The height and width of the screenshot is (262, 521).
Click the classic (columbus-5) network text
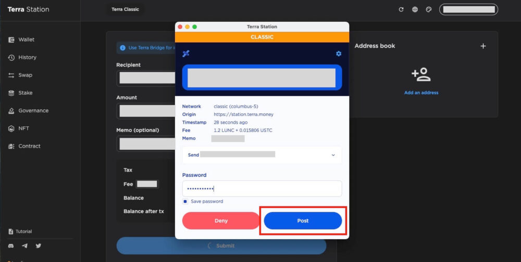pos(236,107)
